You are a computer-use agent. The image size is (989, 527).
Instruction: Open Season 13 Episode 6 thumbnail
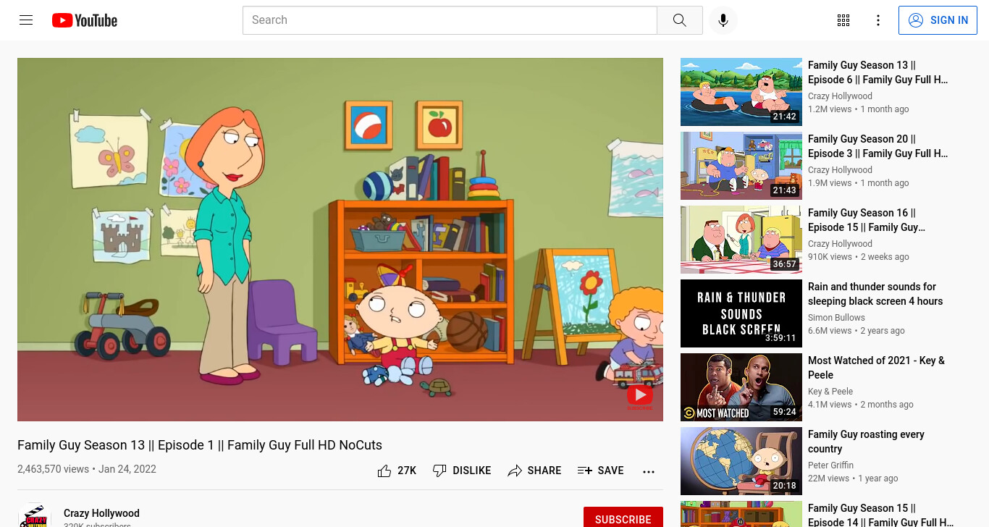coord(741,92)
